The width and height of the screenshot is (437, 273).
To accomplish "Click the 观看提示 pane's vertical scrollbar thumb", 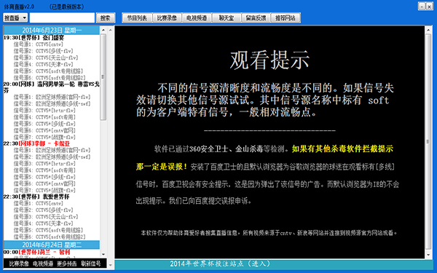I will pos(428,142).
